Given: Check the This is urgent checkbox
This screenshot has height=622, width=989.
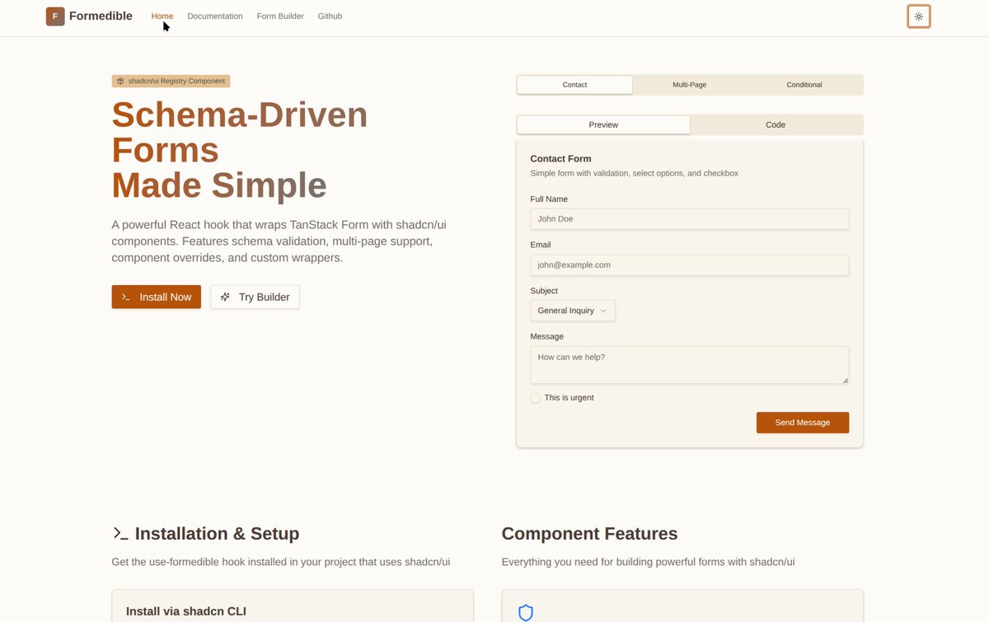Looking at the screenshot, I should [536, 398].
